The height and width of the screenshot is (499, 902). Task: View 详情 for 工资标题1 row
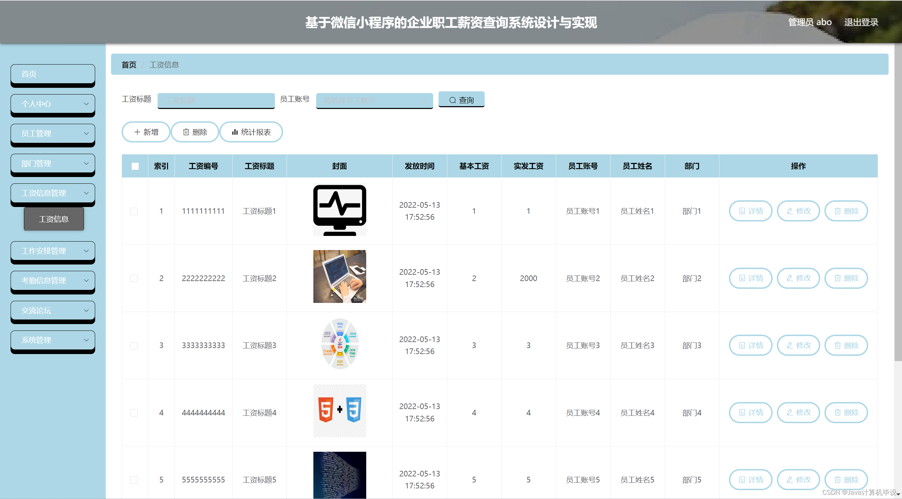tap(750, 211)
